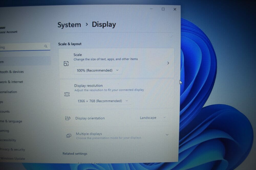This screenshot has height=170, width=256.
Task: Open Time & language in the sidebar
Action: tap(11, 121)
